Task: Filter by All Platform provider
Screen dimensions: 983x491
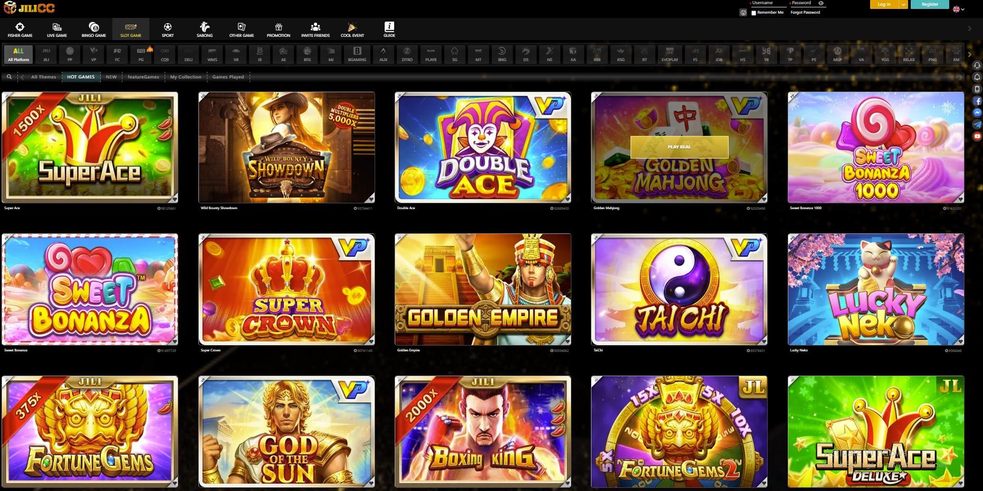Action: click(x=18, y=54)
